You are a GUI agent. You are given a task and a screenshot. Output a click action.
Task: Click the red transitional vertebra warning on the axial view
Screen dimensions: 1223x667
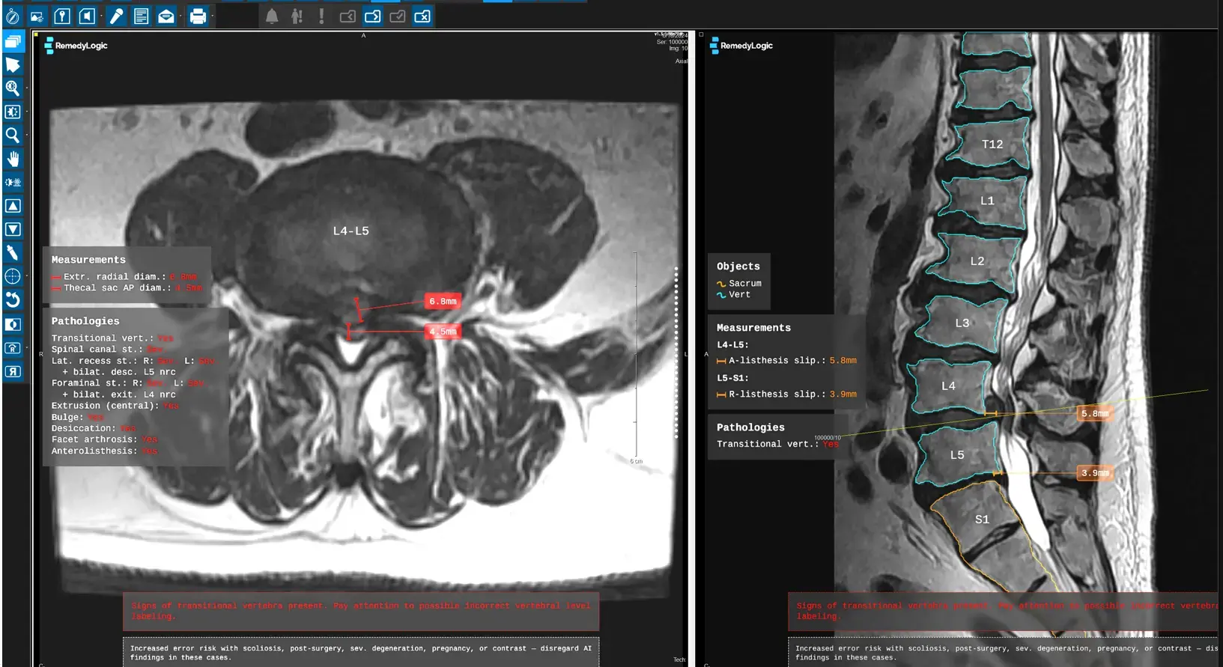tap(361, 611)
